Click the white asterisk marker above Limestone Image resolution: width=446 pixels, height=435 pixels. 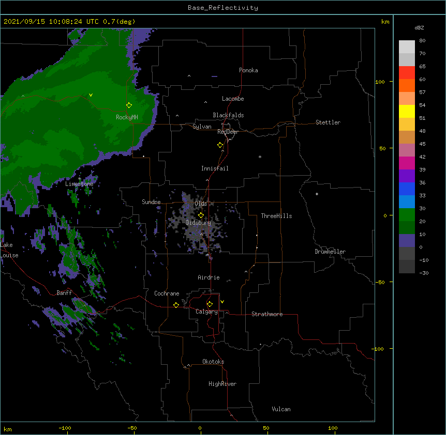tap(79, 179)
